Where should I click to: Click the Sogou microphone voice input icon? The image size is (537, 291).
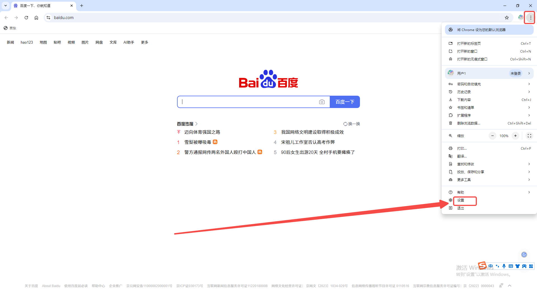504,266
